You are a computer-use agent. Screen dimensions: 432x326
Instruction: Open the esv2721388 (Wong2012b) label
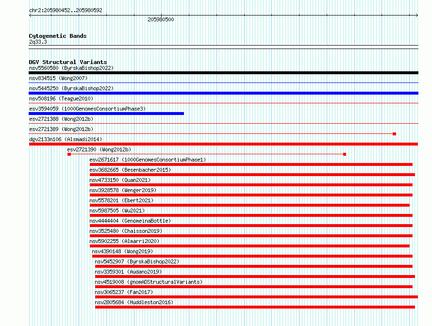[x=61, y=119]
